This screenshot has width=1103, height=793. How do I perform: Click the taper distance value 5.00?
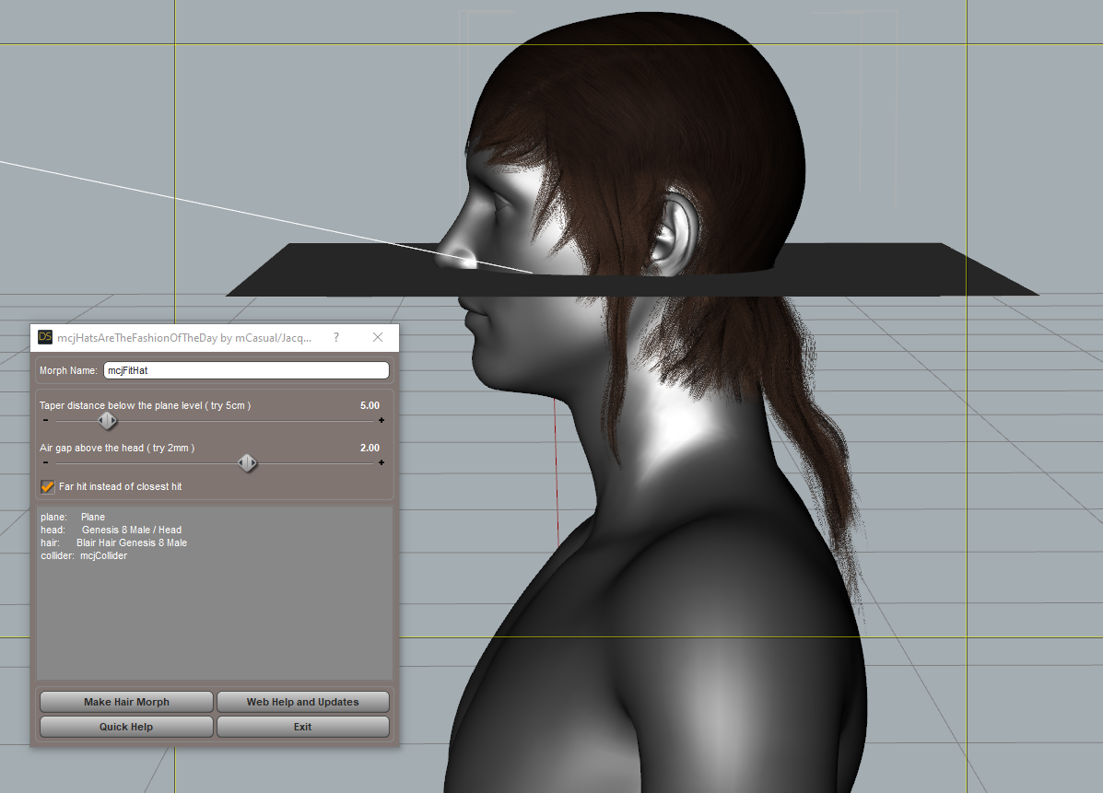tap(370, 405)
